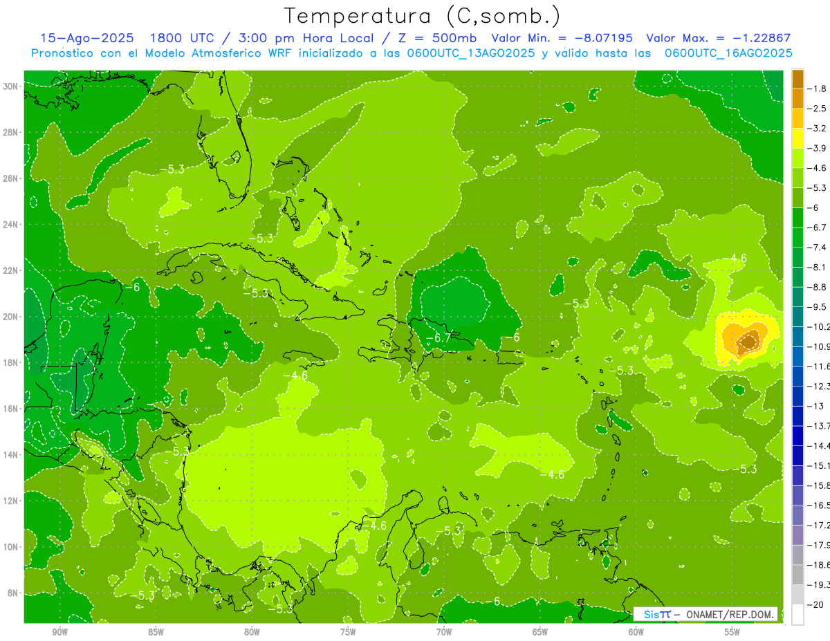830x641 pixels.
Task: Click the '-20' color bar label
Action: [x=816, y=604]
